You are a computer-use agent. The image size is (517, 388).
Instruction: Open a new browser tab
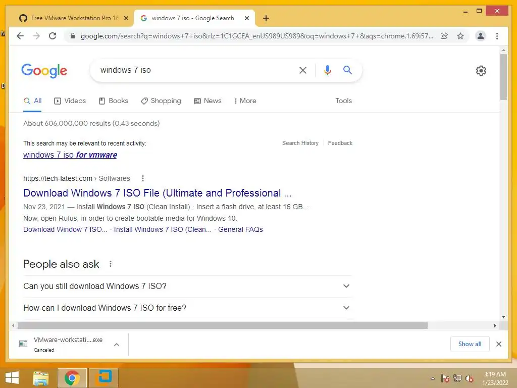(x=266, y=18)
